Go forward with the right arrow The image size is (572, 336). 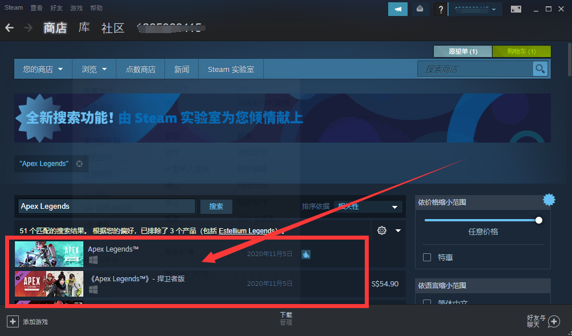tap(28, 28)
